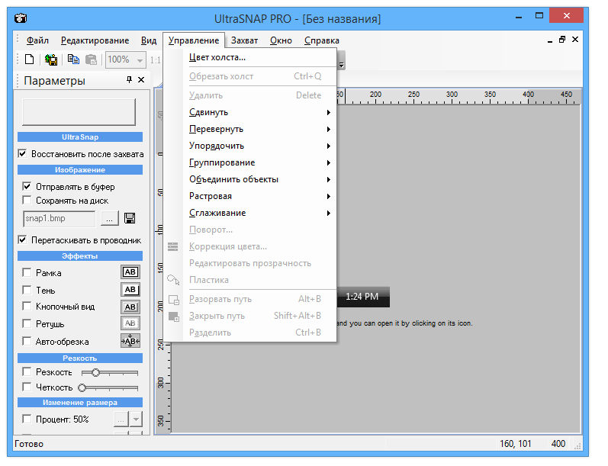This screenshot has width=608, height=466.
Task: Click the horizontal ruler above the canvas
Action: [x=459, y=96]
